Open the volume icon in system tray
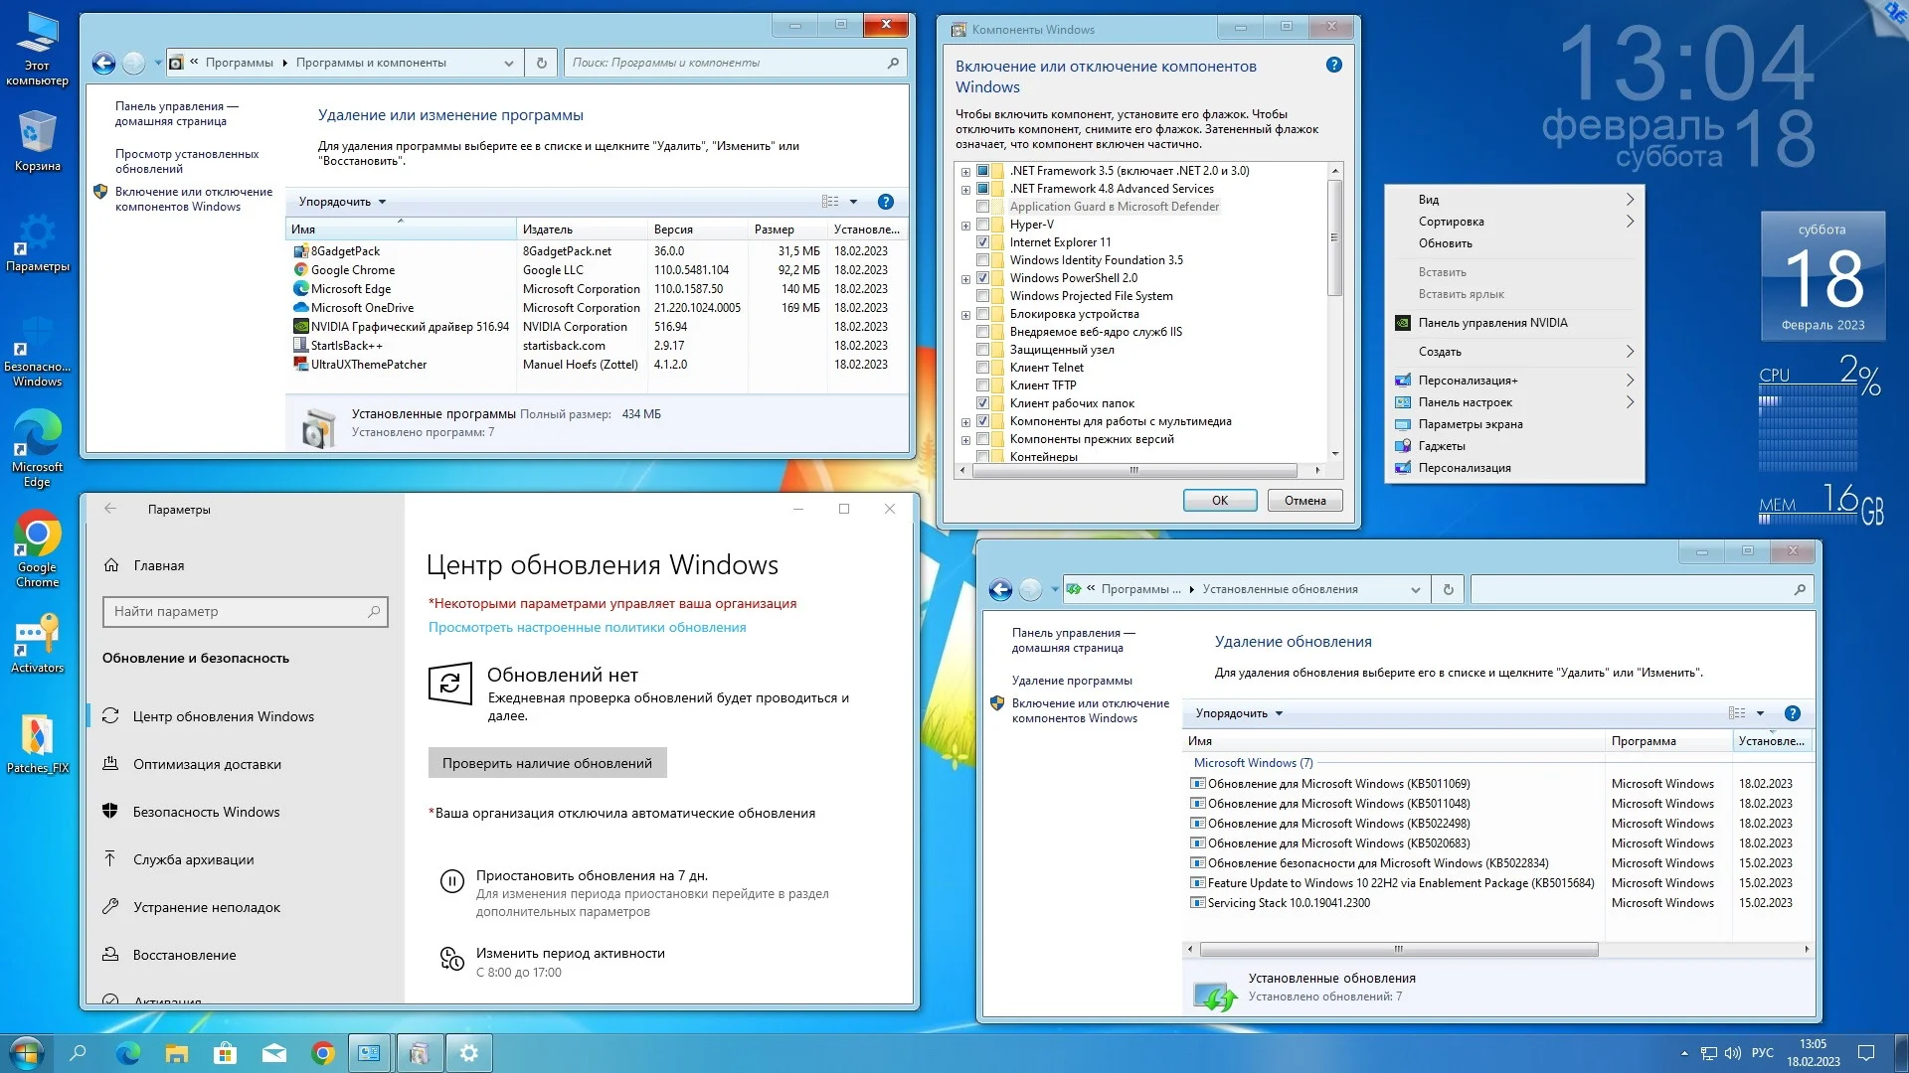Image resolution: width=1909 pixels, height=1073 pixels. pyautogui.click(x=1732, y=1053)
